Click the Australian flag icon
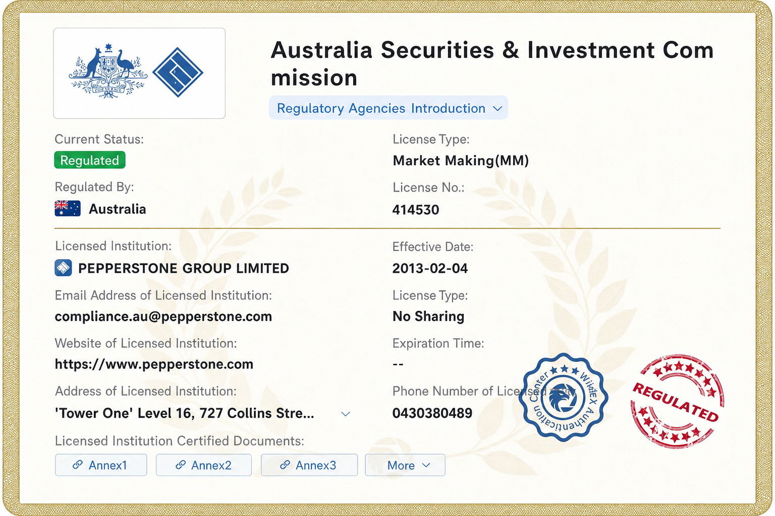Viewport: 775px width, 516px height. pos(68,209)
